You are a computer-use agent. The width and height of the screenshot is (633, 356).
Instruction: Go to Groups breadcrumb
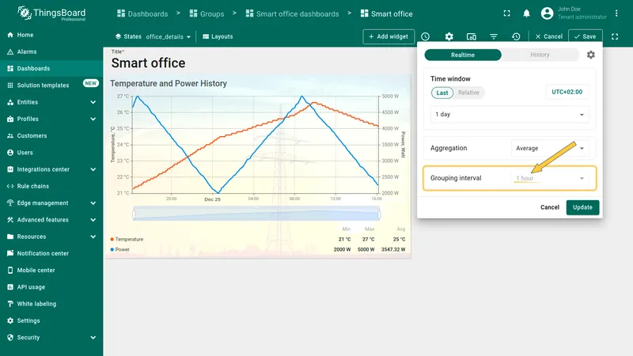(207, 13)
